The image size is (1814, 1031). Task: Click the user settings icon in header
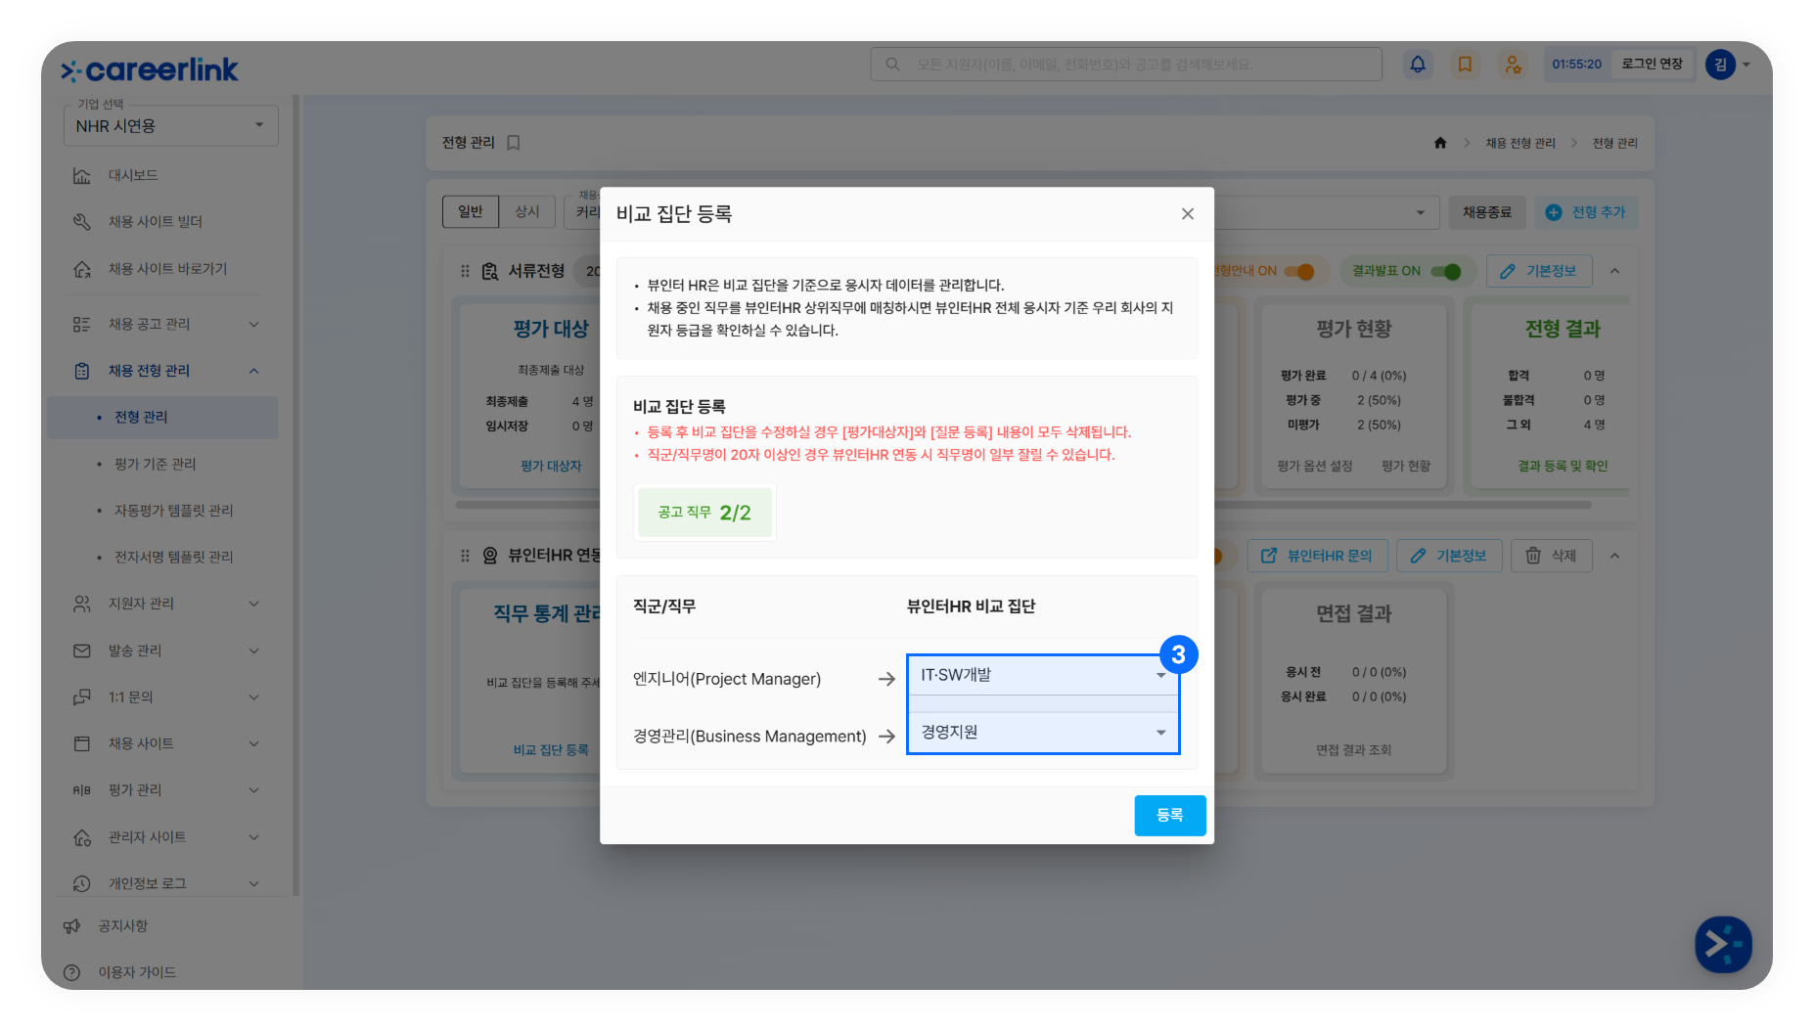point(1513,65)
